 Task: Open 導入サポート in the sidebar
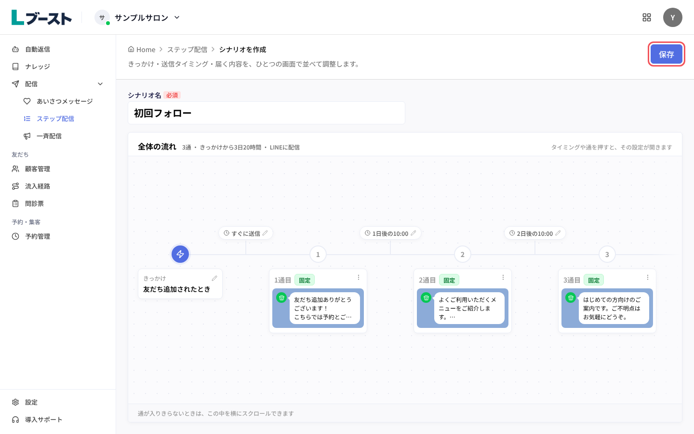(58, 420)
